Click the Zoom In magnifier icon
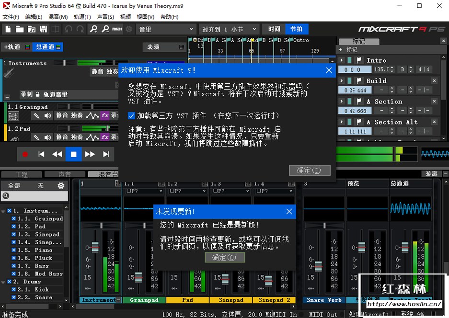The image size is (449, 318). pos(93,29)
